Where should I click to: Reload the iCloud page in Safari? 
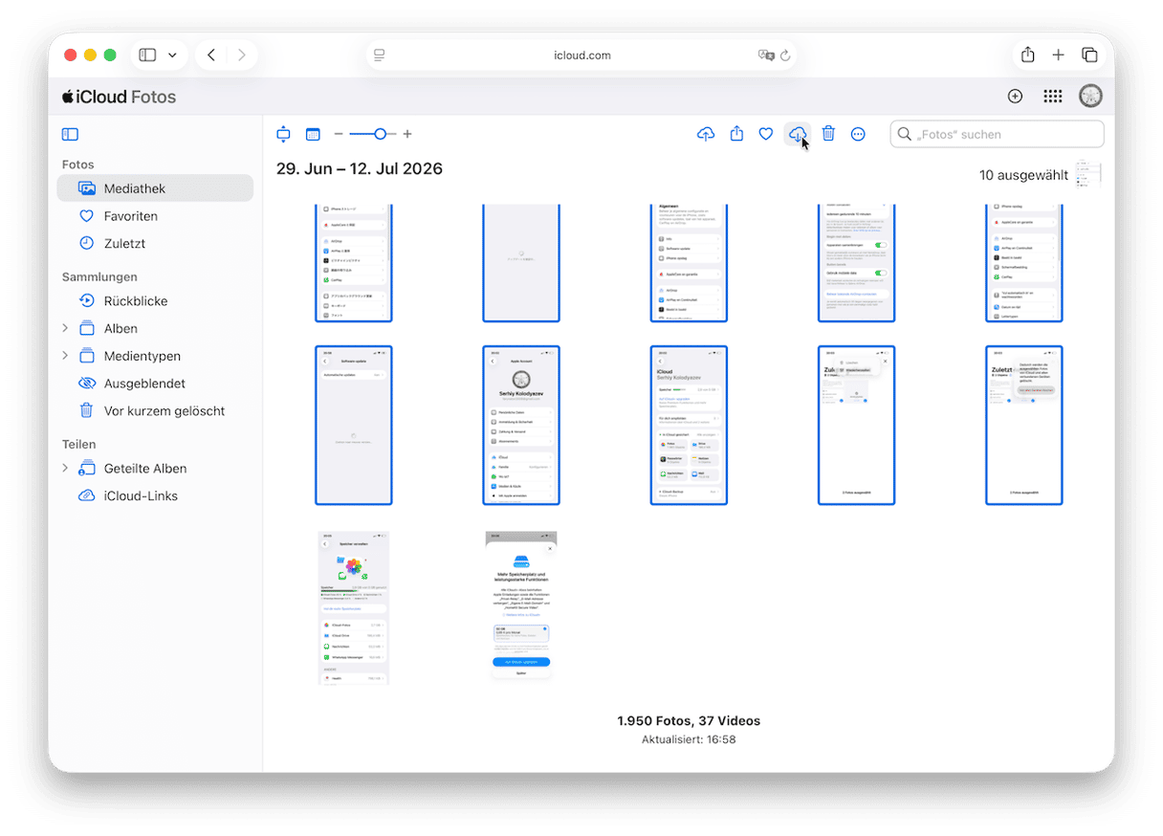[785, 55]
